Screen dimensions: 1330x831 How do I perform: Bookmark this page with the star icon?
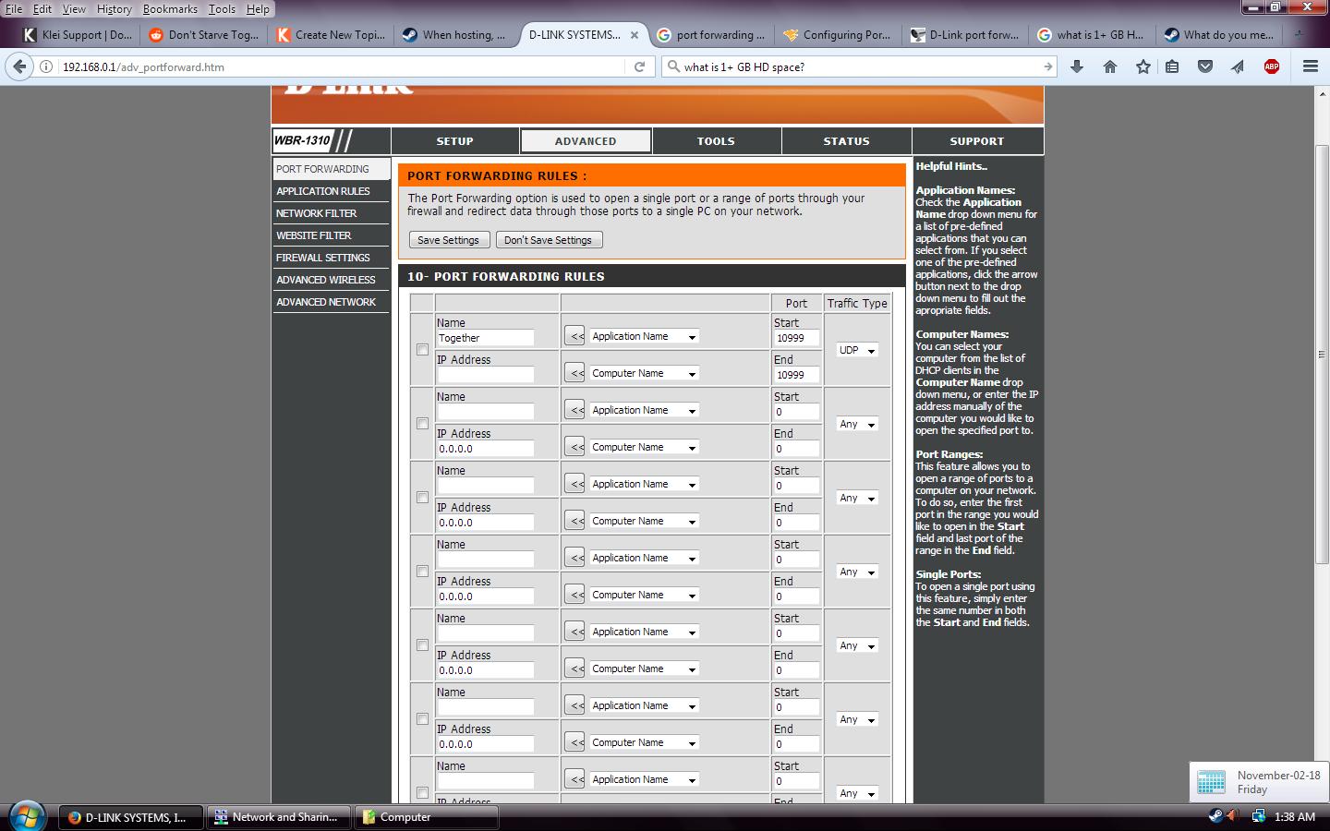1143,66
